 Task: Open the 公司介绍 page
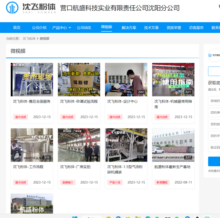(x=39, y=28)
